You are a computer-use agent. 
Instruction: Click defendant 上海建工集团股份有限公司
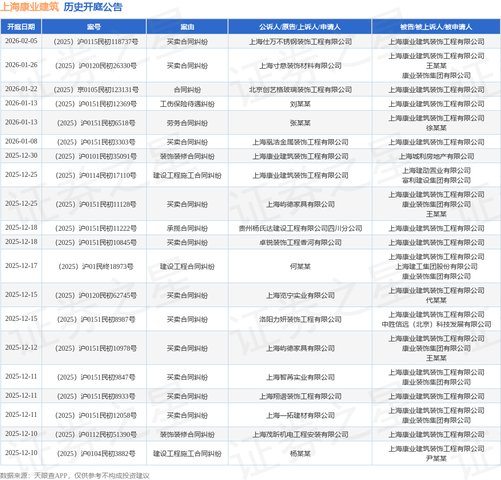point(436,266)
